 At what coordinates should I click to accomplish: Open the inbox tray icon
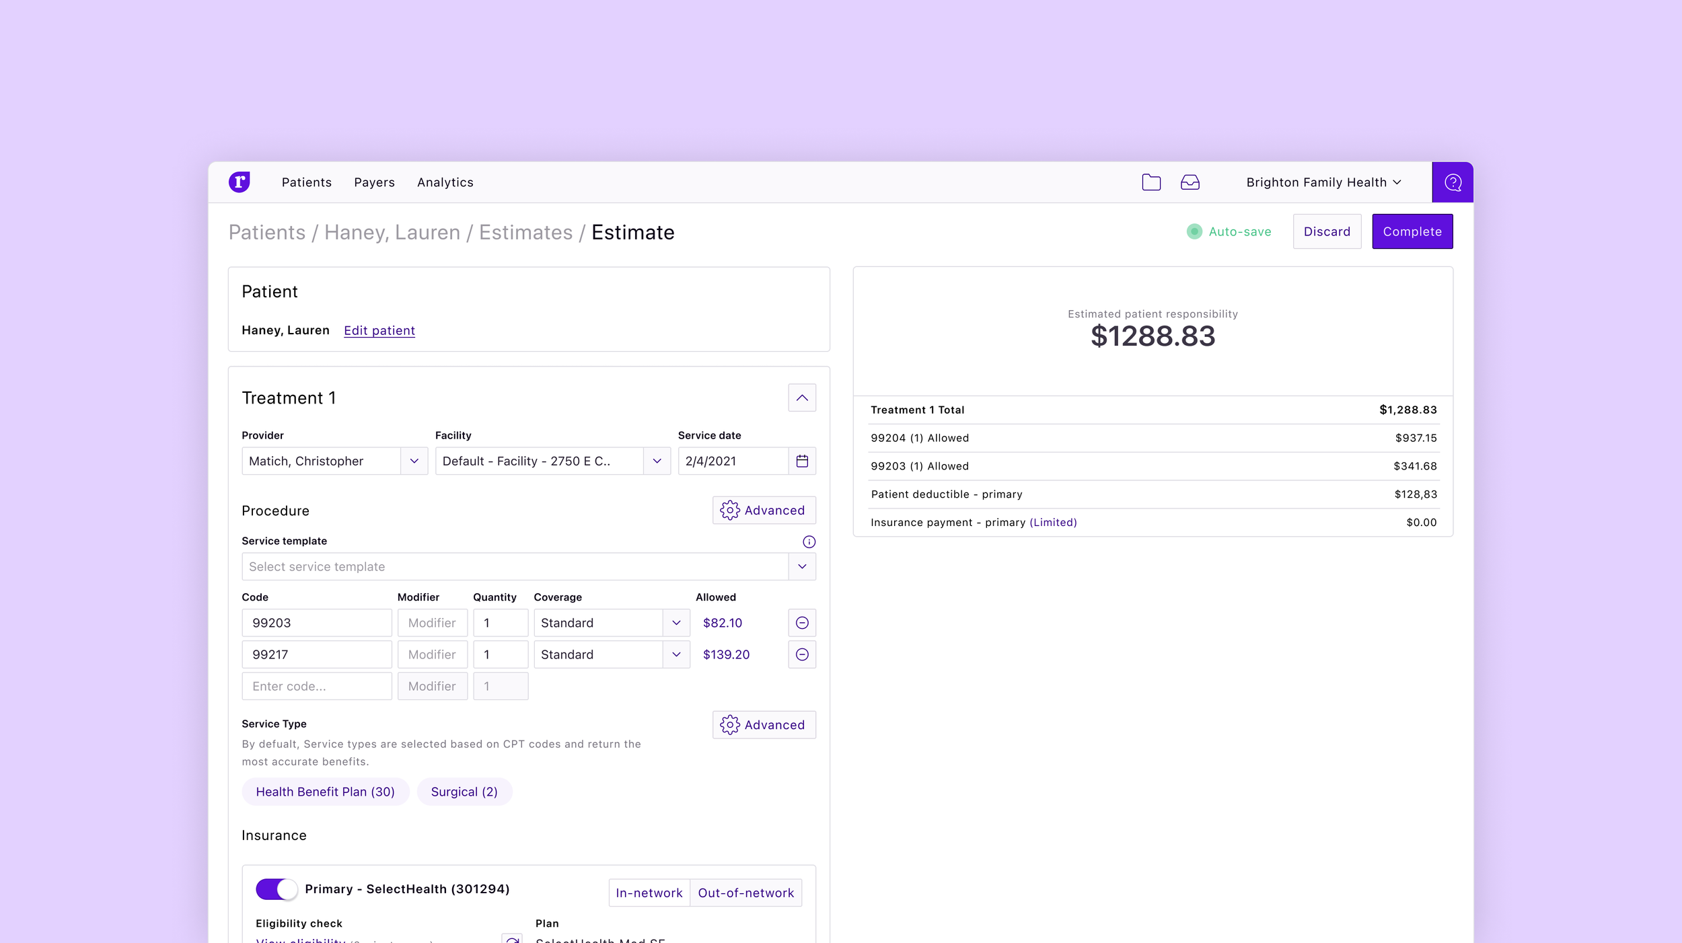click(x=1190, y=182)
